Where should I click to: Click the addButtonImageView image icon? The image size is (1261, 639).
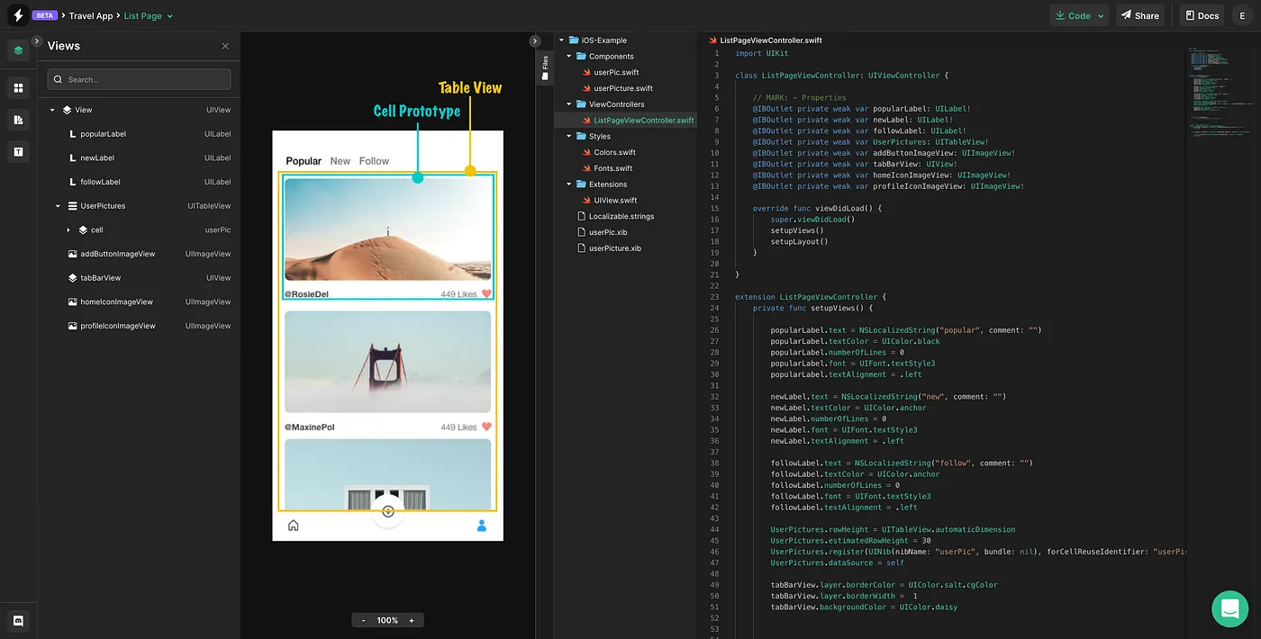73,254
